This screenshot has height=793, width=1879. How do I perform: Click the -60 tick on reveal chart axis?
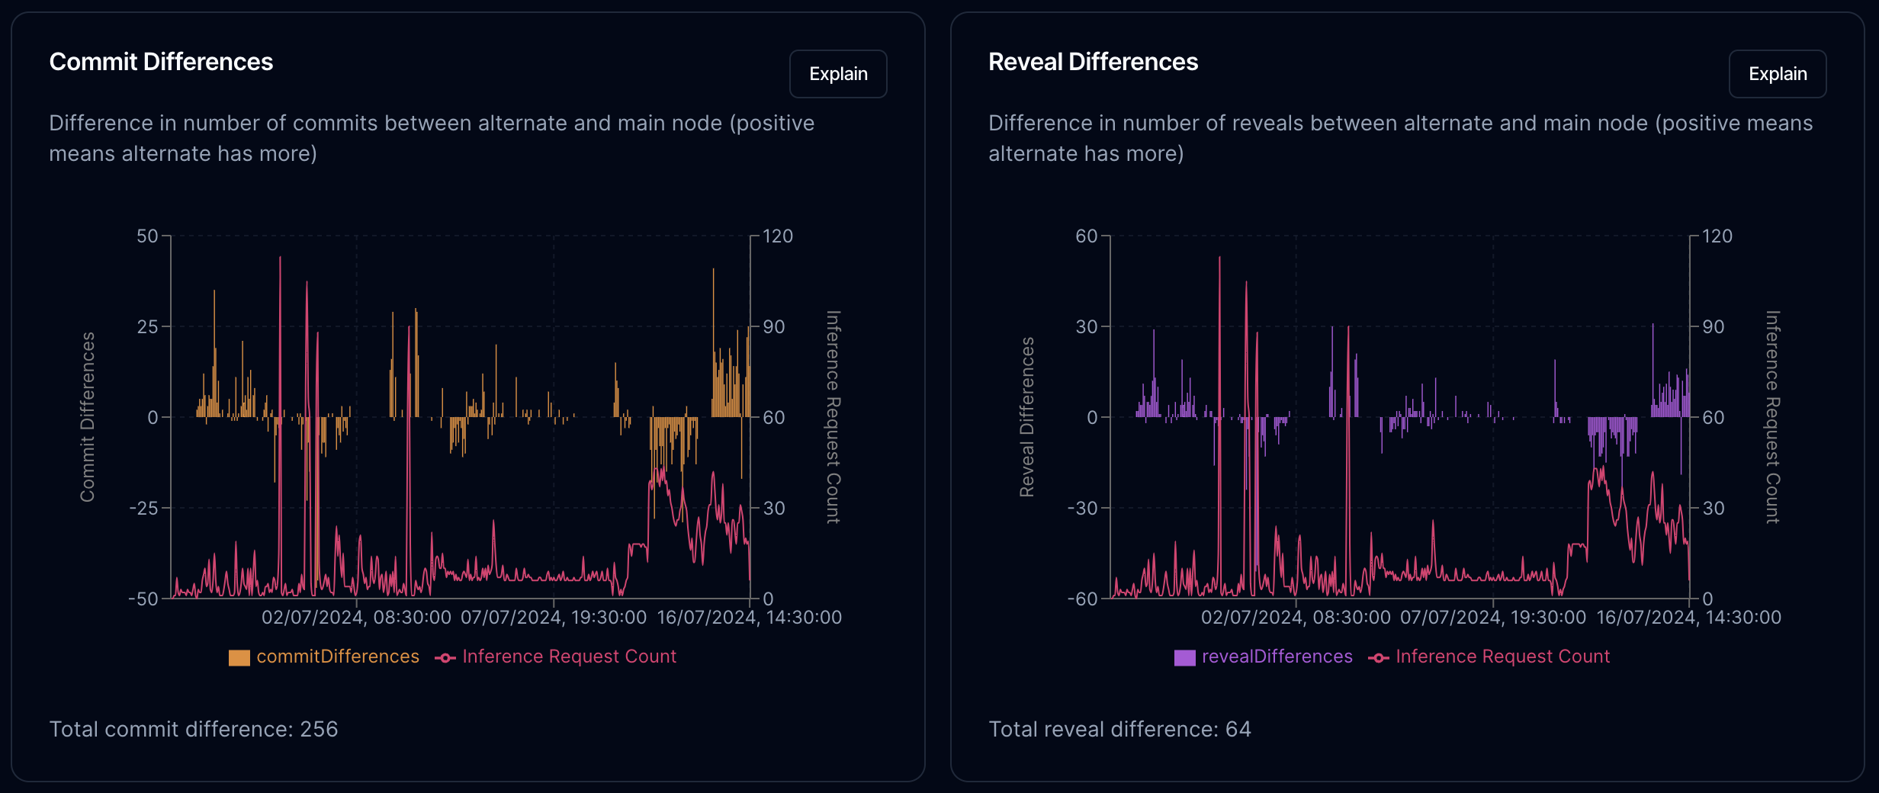[1083, 599]
